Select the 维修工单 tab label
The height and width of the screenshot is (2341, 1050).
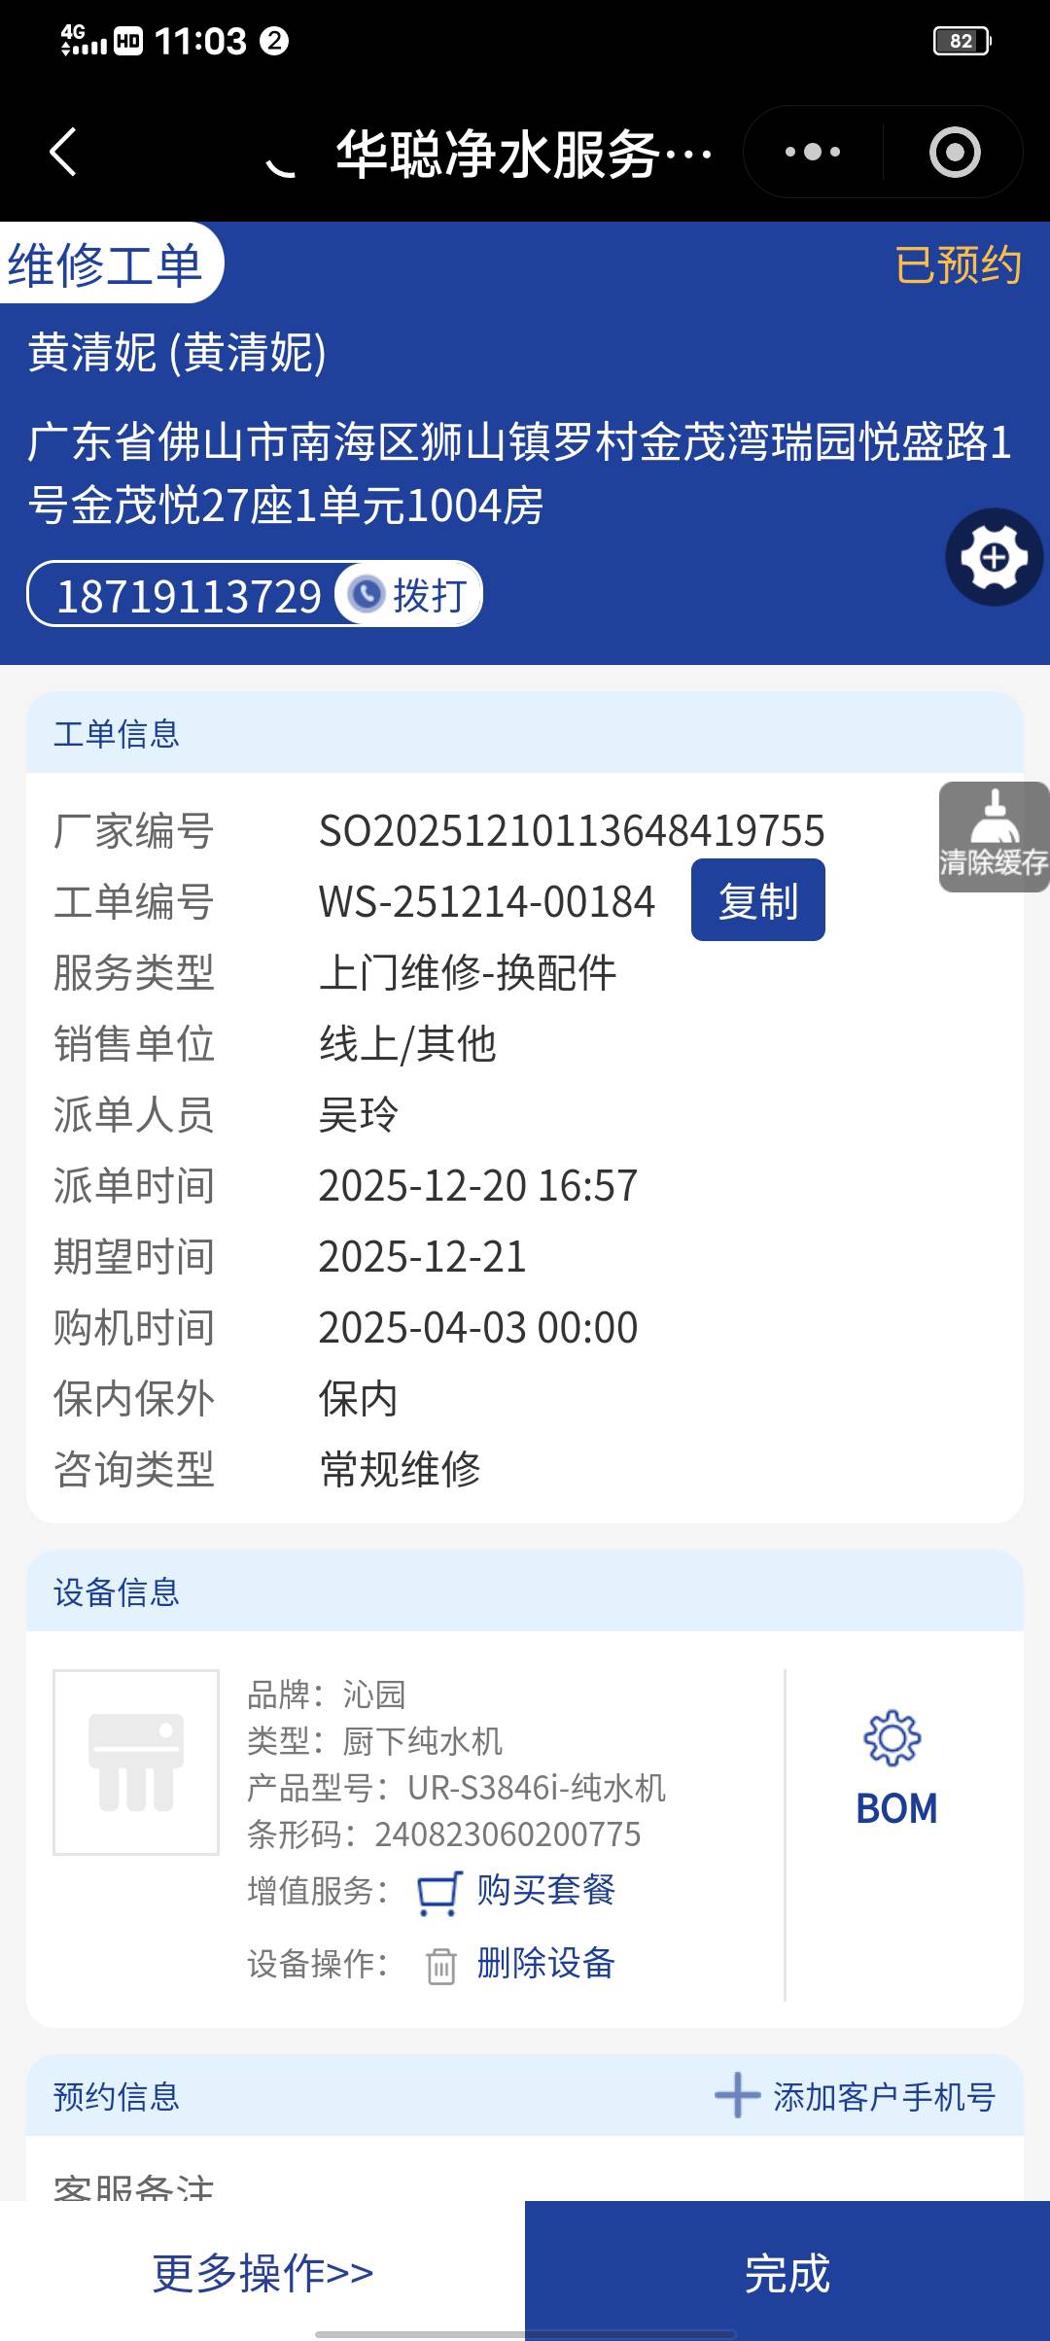pyautogui.click(x=105, y=264)
